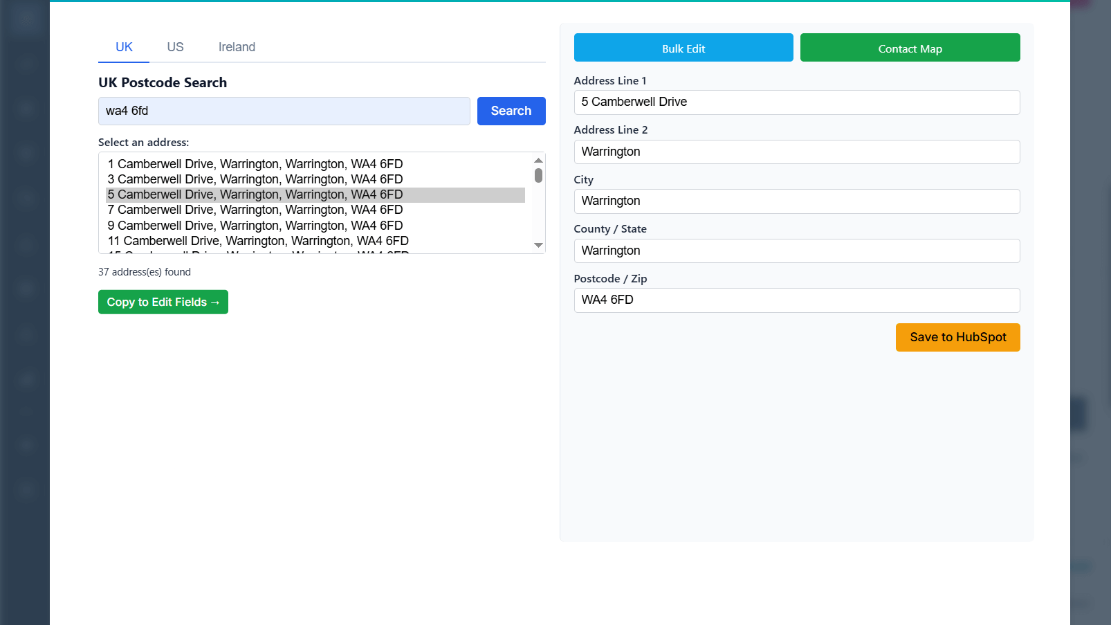
Task: Open the Contact Map
Action: (910, 48)
